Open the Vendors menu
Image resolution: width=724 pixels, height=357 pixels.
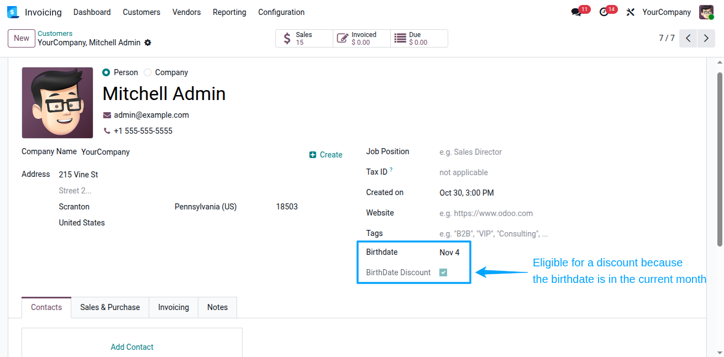tap(186, 12)
